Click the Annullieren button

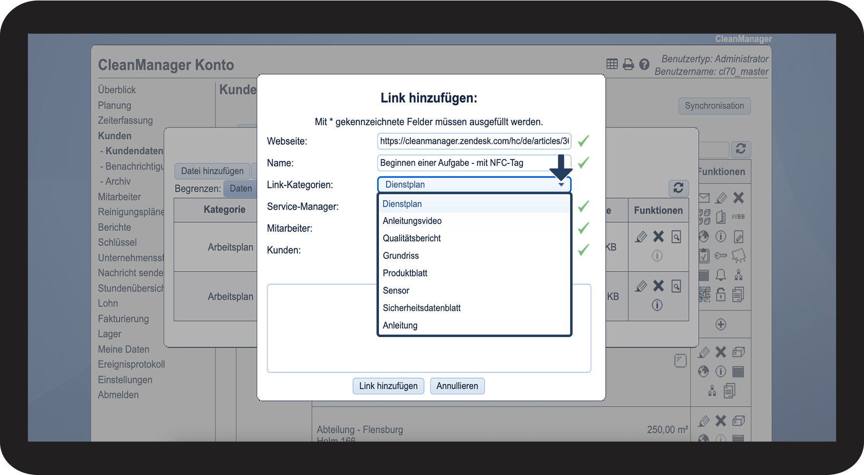[457, 386]
